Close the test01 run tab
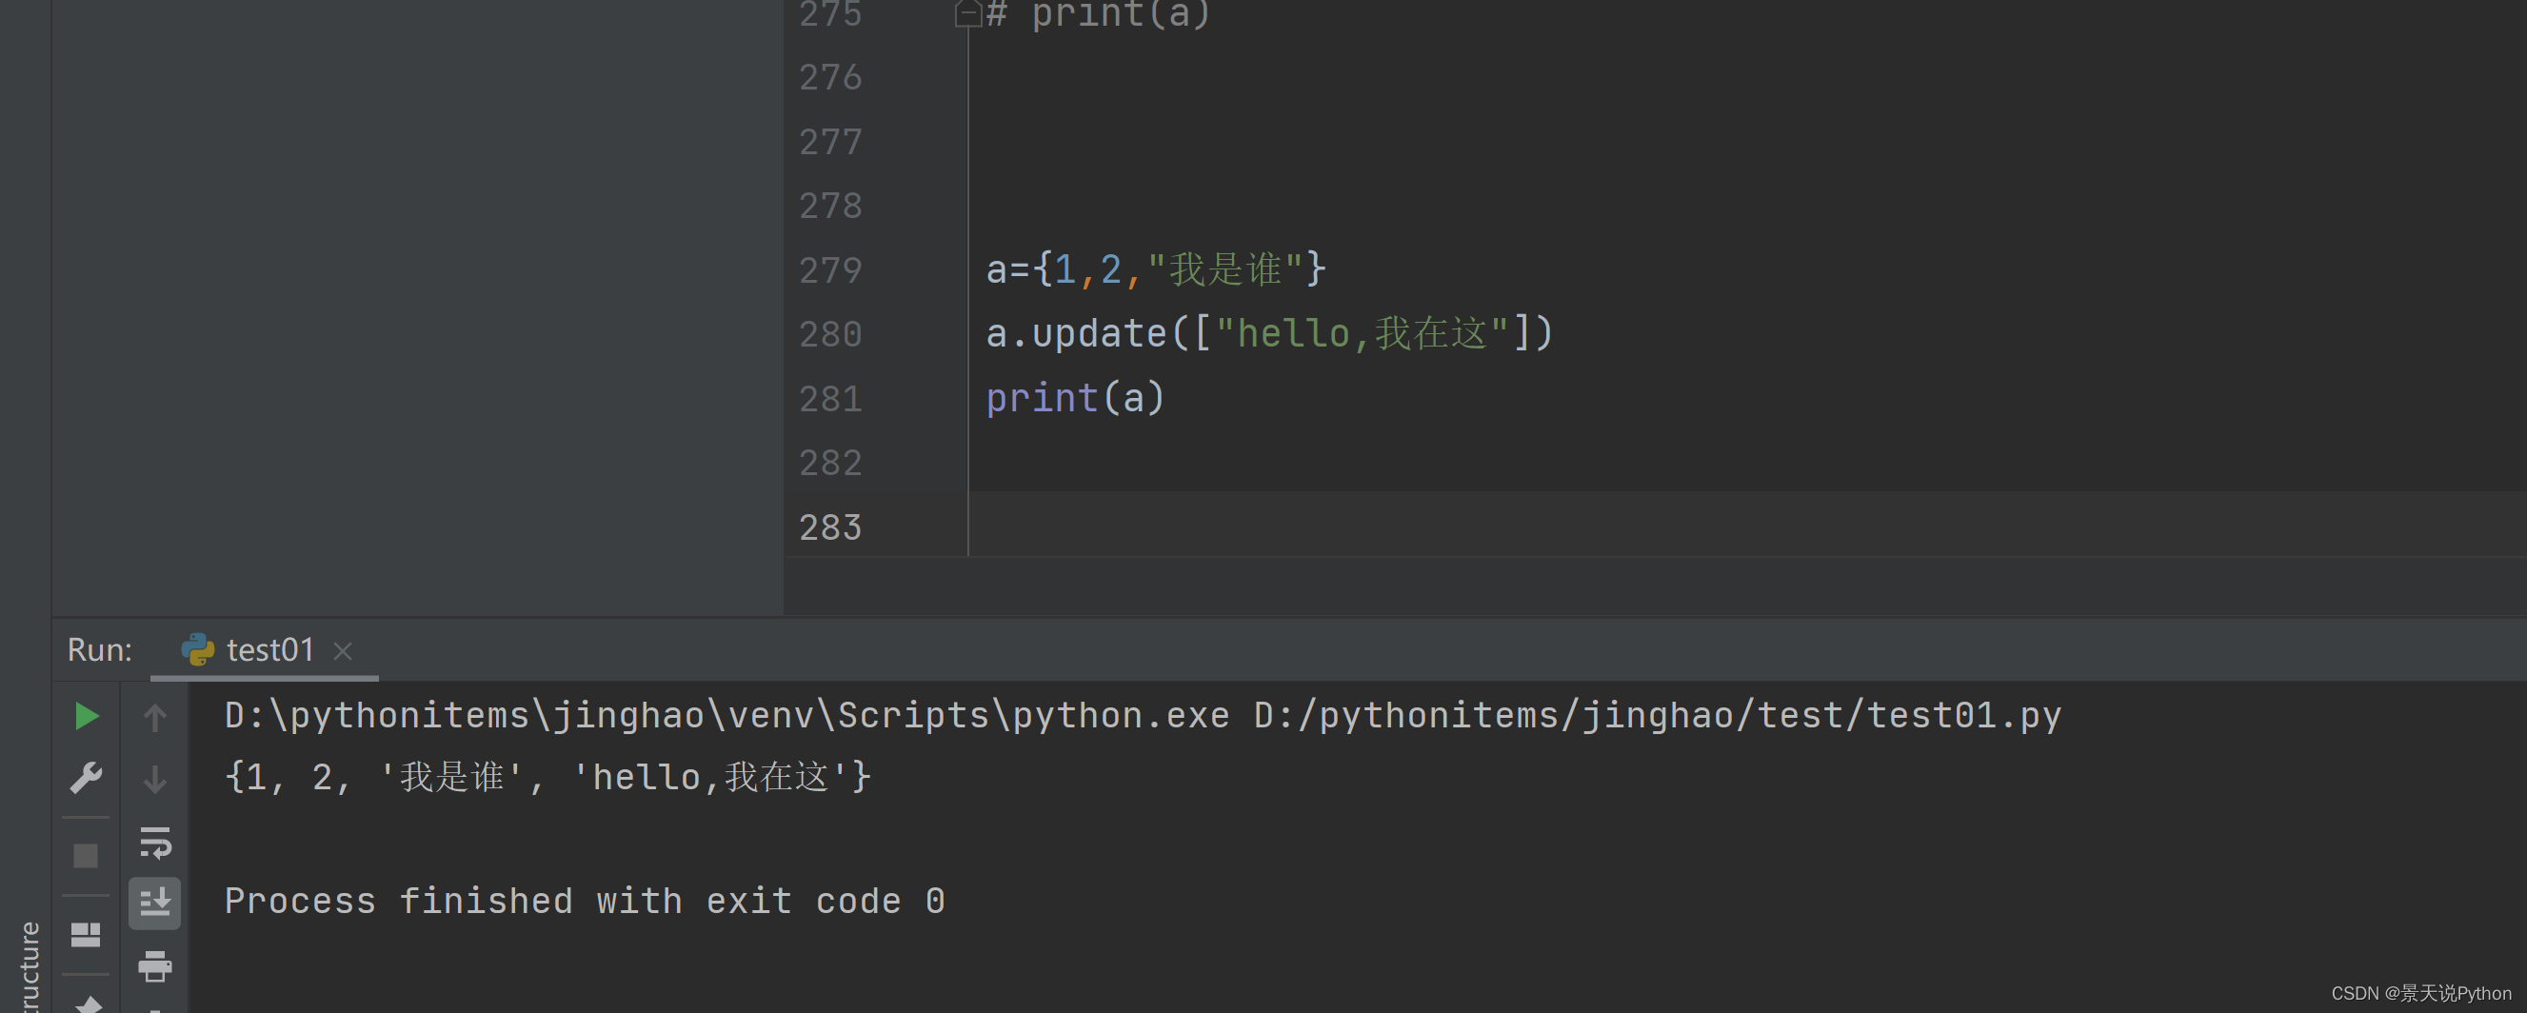Screen dimensions: 2527x1013 point(343,650)
